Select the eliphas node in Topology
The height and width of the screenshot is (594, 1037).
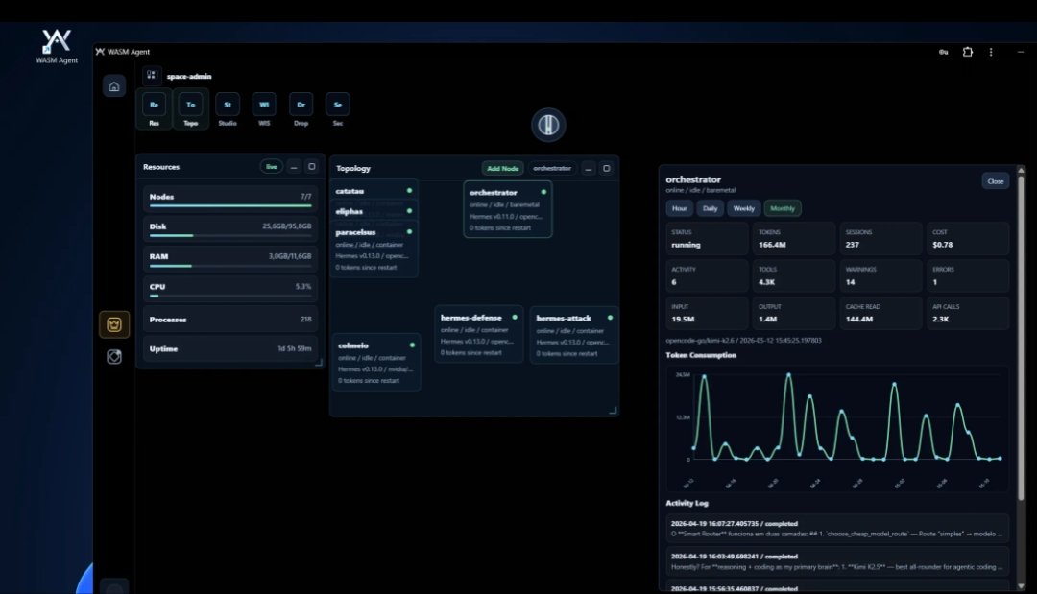(374, 211)
